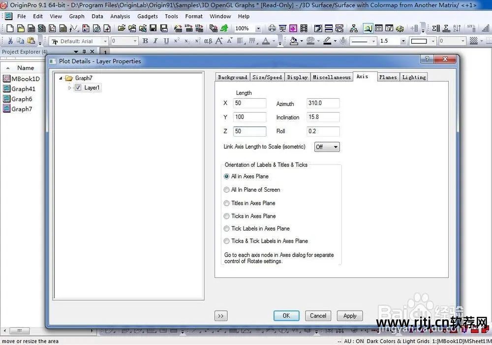The image size is (492, 345).
Task: Open the Project Explorer panel menu arrow
Action: pos(76,52)
